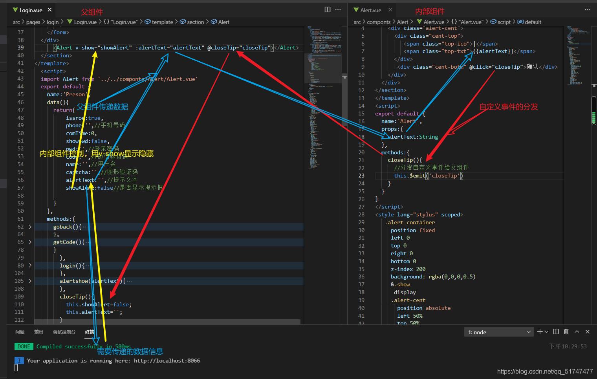Viewport: 597px width, 379px height.
Task: Click 'componts' breadcrumb in Alert.vue editor
Action: [x=379, y=22]
